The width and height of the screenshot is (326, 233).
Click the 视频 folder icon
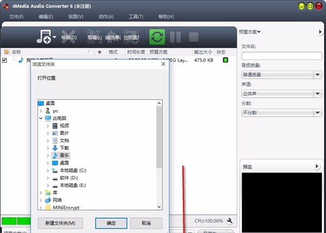55,126
